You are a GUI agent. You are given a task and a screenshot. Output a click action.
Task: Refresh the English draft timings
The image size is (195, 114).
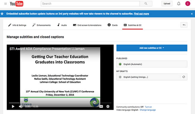coord(184,77)
